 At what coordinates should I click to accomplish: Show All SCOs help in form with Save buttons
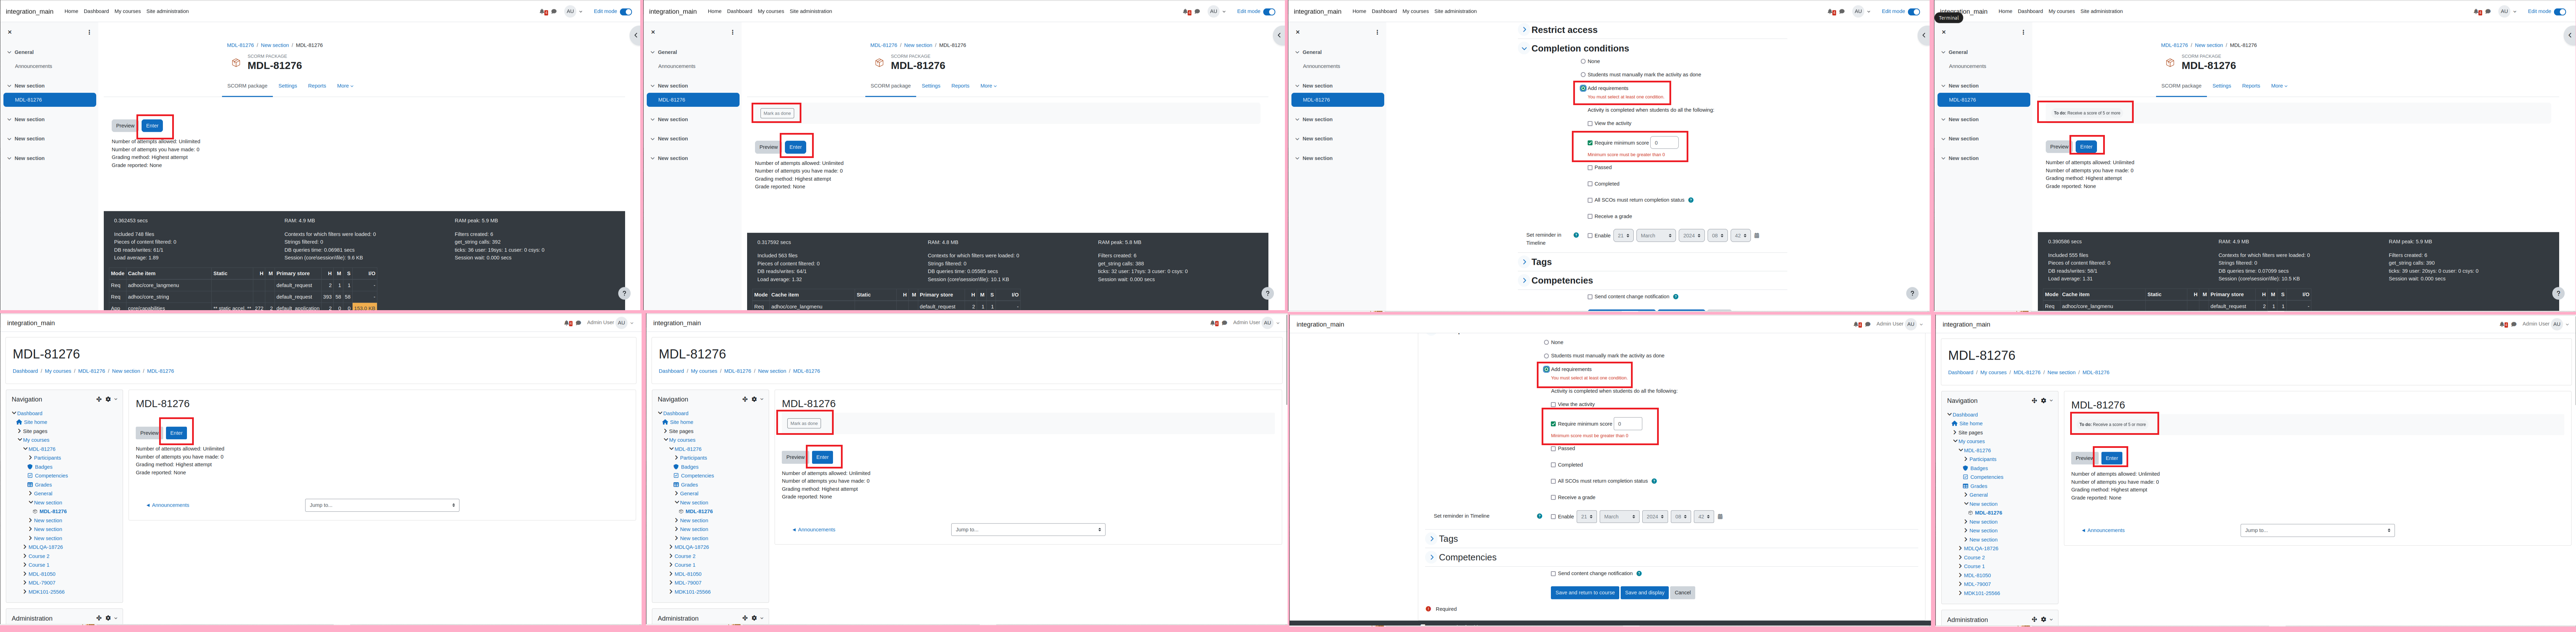tap(1654, 481)
